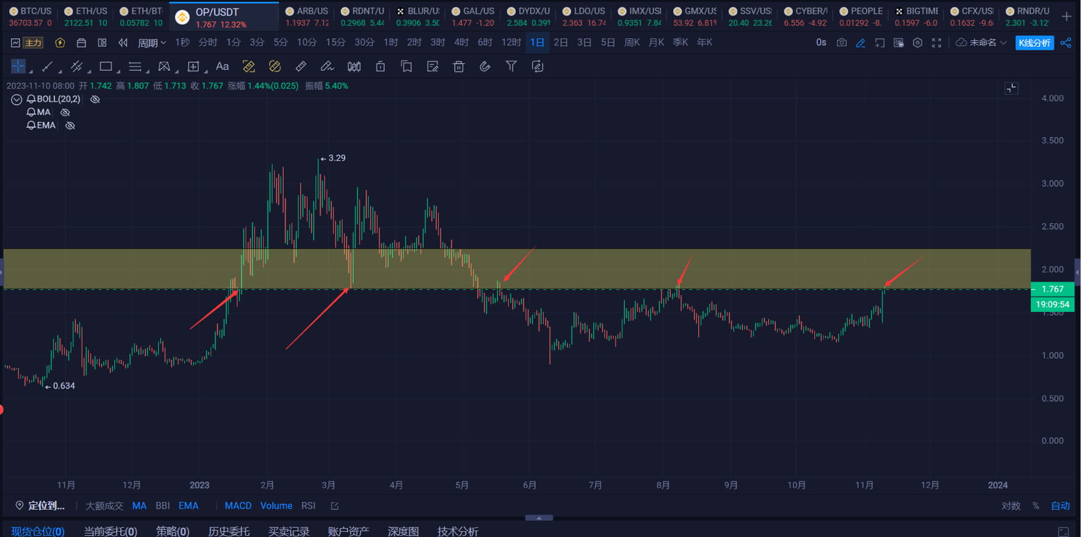Open chart settings hexagon icon

917,43
